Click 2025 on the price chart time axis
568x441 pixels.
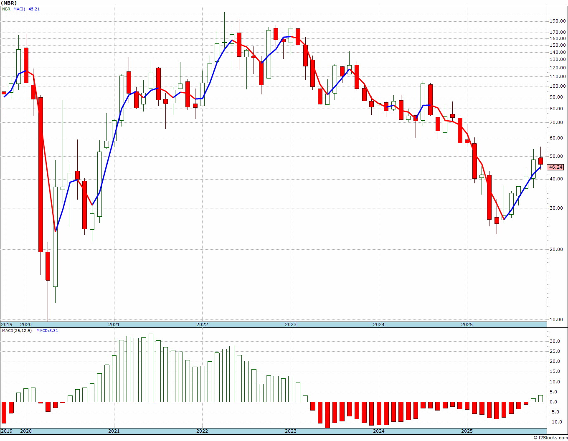click(467, 324)
